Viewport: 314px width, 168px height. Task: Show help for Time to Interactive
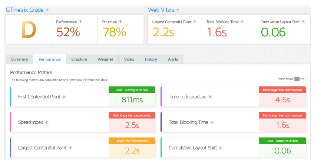tap(210, 97)
